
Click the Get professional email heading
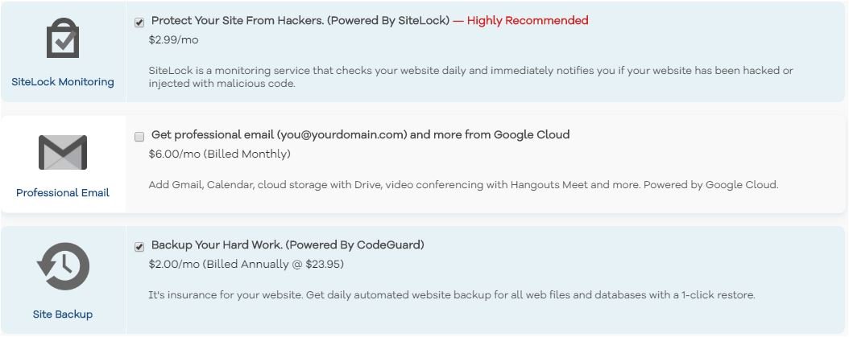[x=360, y=134]
